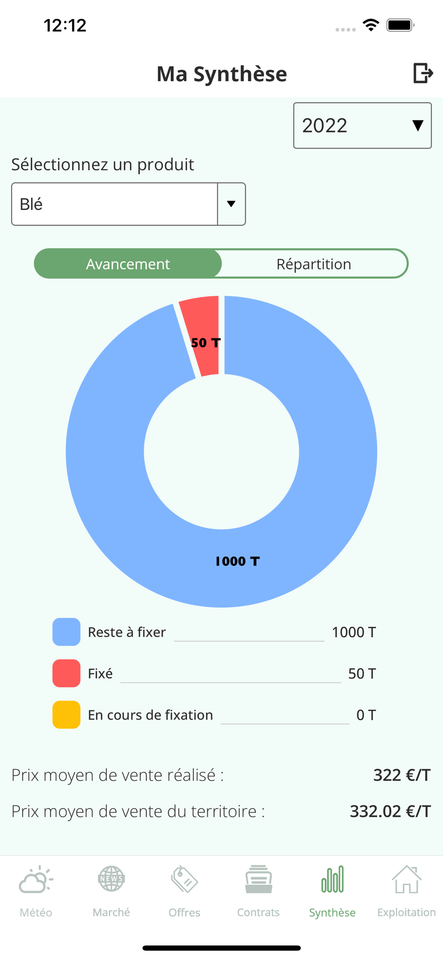Tap the Wi-Fi status icon
The image size is (443, 959).
point(371,25)
